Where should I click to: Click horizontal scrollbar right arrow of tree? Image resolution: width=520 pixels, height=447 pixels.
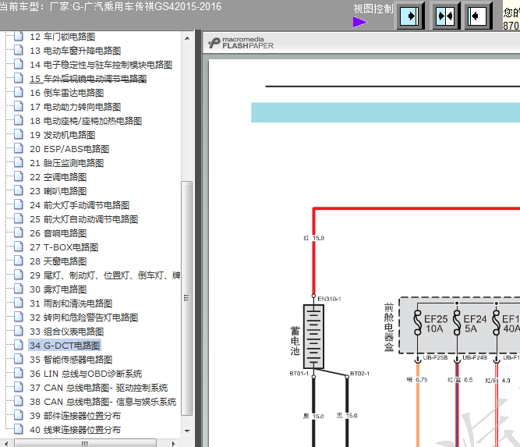(x=173, y=443)
